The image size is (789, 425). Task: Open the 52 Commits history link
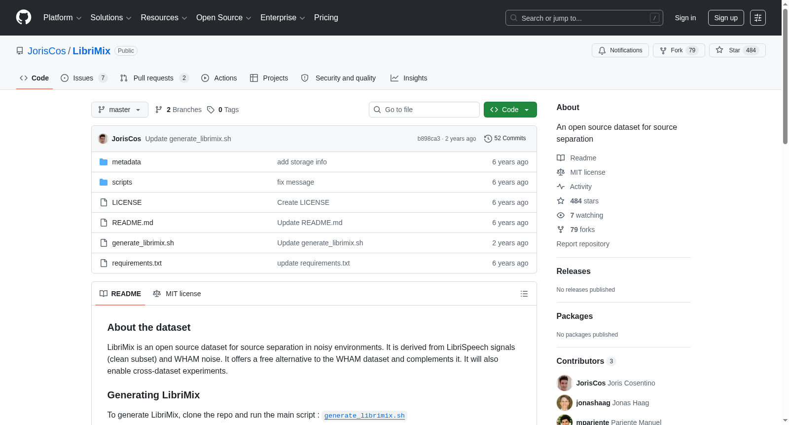[x=505, y=139]
